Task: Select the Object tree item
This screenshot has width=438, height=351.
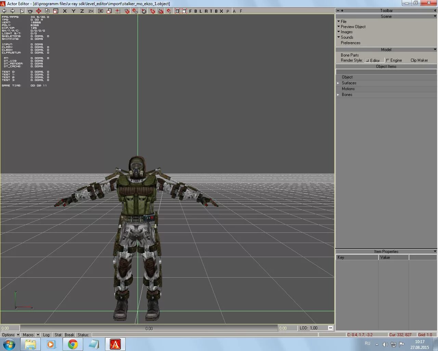Action: point(347,77)
